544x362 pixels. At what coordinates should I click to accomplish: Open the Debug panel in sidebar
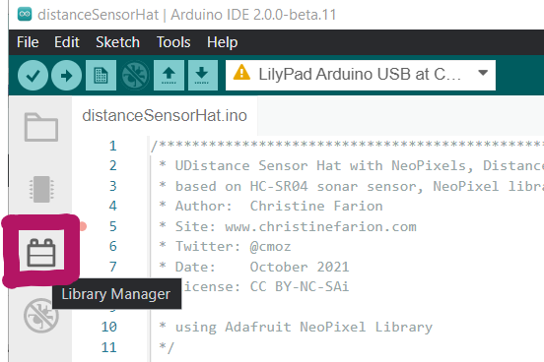click(x=41, y=316)
